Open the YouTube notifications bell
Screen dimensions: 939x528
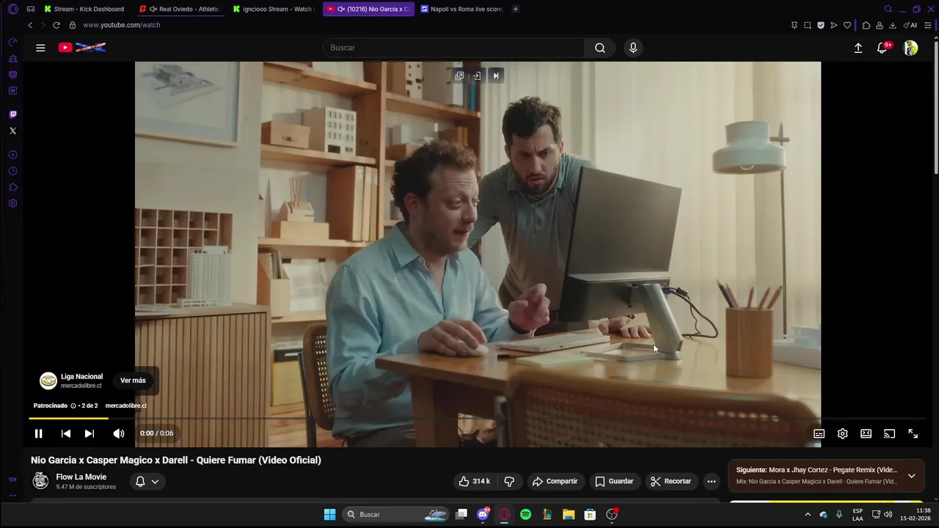pos(883,48)
